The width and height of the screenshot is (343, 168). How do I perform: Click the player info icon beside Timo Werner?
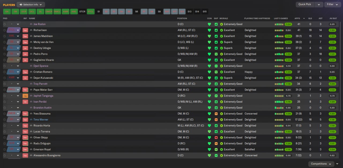pos(31,120)
